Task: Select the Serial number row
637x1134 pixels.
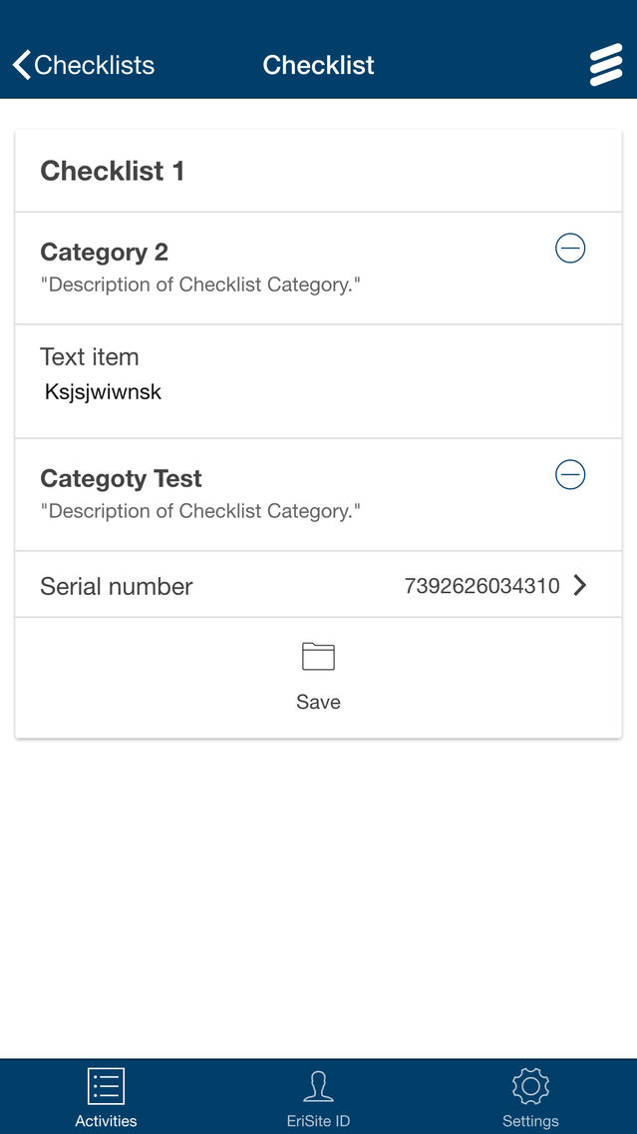Action: 319,584
